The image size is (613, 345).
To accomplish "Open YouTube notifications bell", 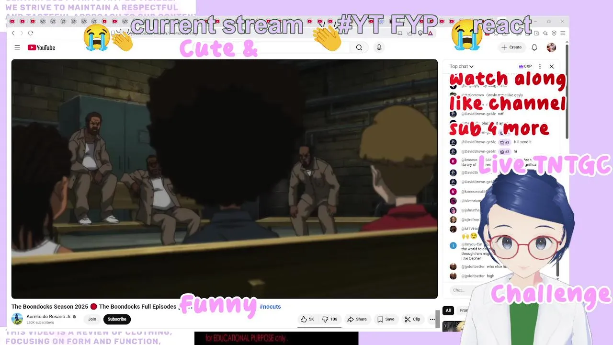I will click(534, 47).
